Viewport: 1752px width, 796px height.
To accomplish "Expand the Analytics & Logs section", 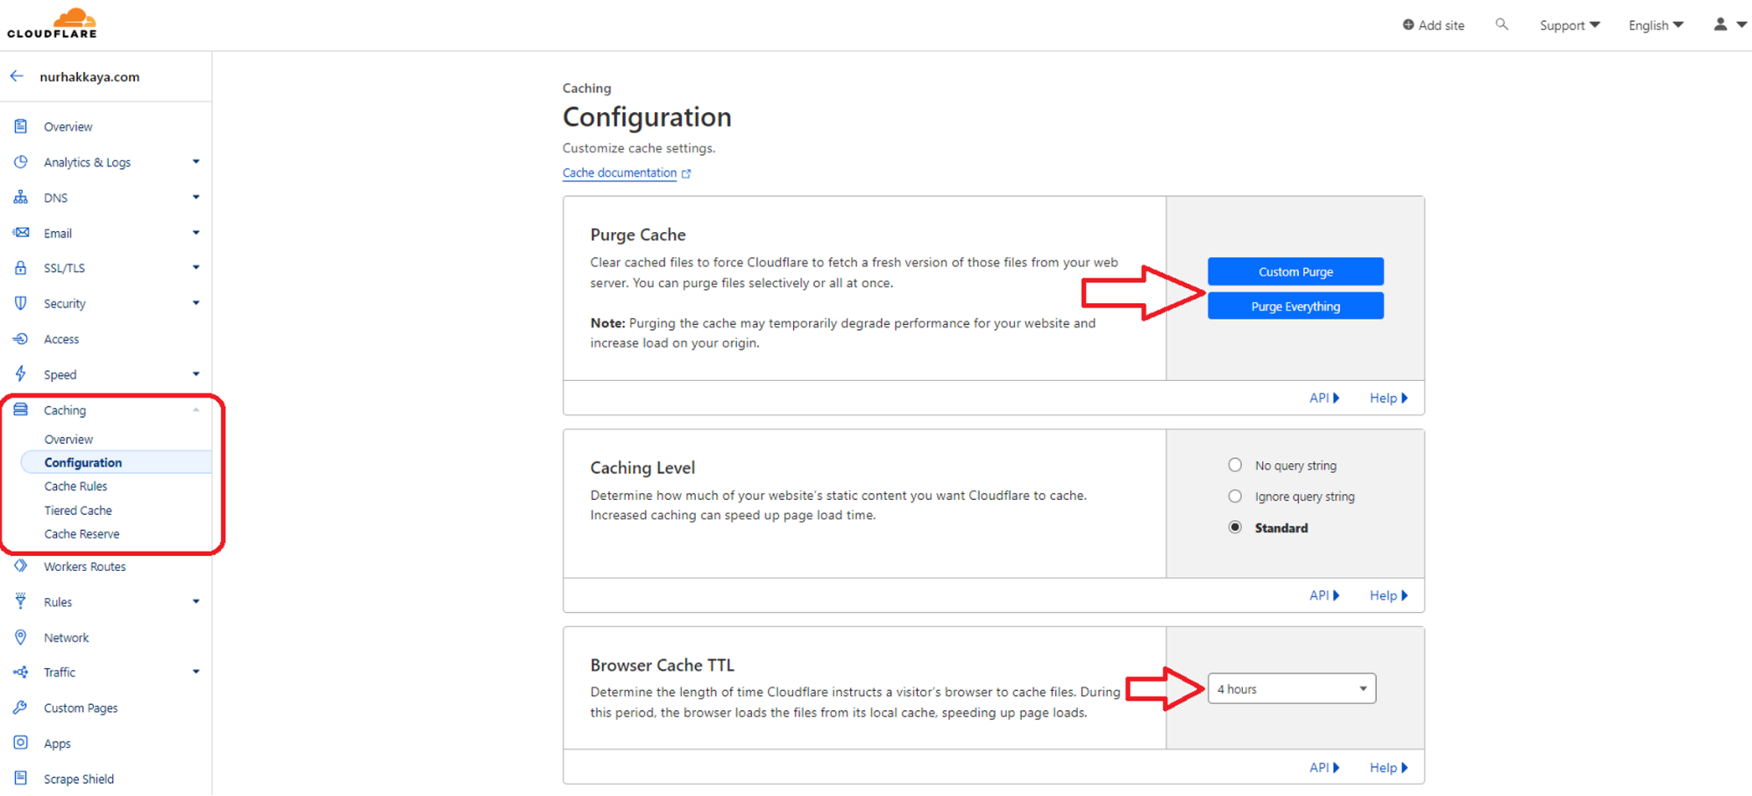I will pos(196,162).
